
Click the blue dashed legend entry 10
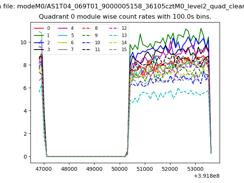[x=91, y=42]
